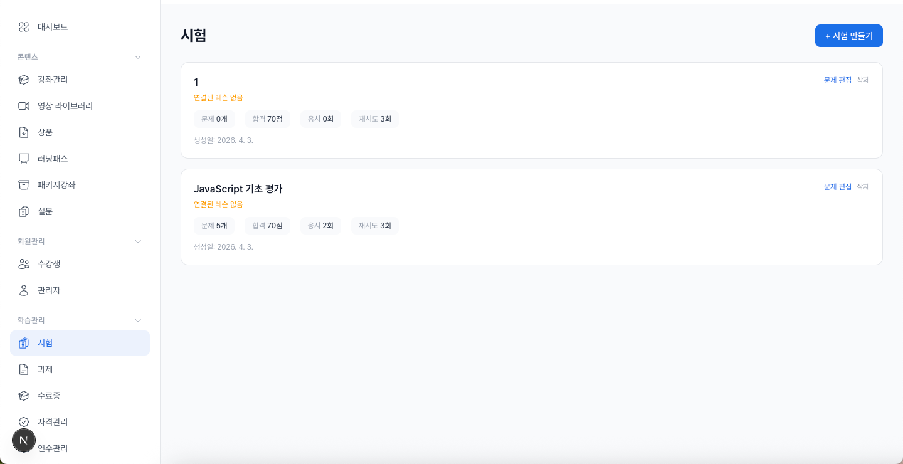Click the check badge icon for 자격관리
The image size is (903, 464).
coord(24,422)
